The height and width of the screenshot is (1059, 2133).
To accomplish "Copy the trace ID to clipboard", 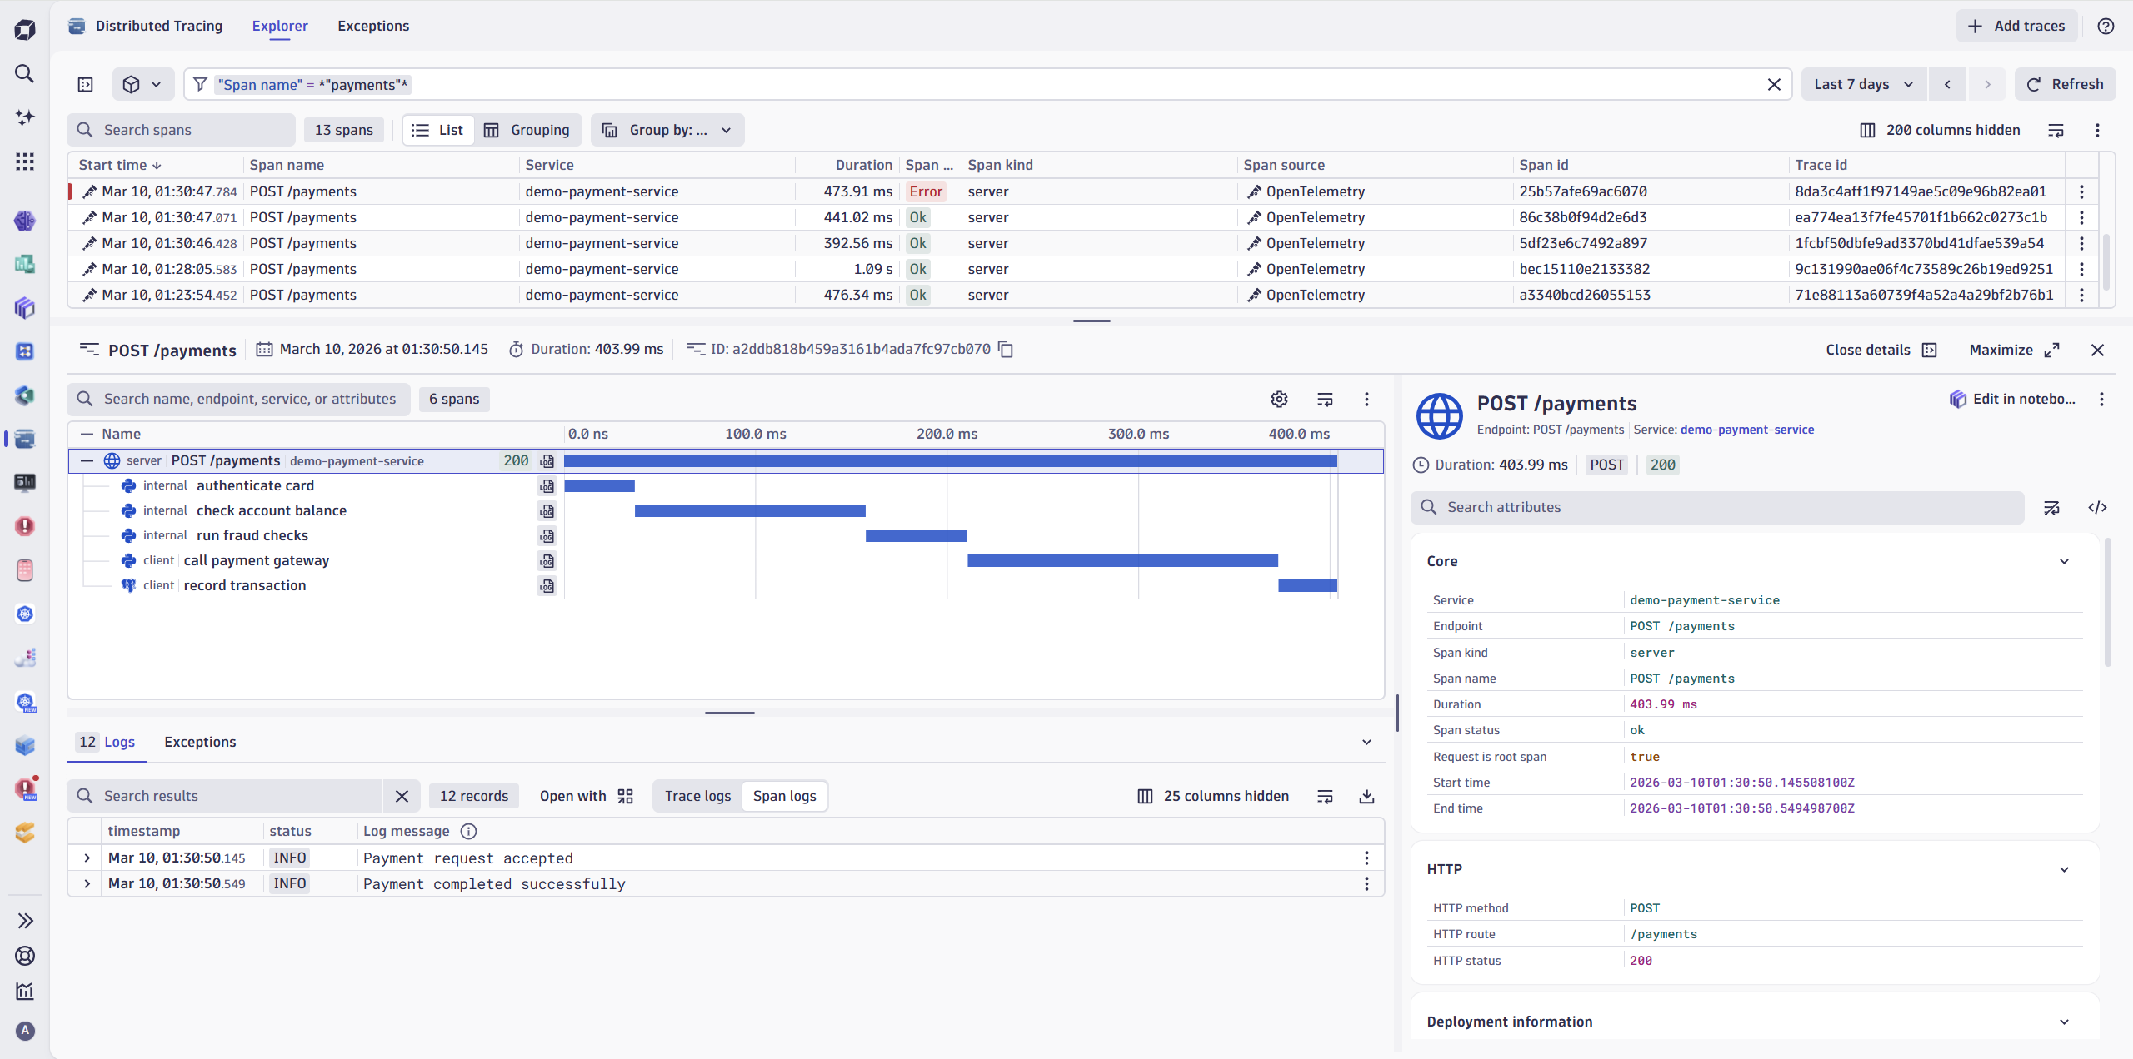I will (x=1006, y=349).
